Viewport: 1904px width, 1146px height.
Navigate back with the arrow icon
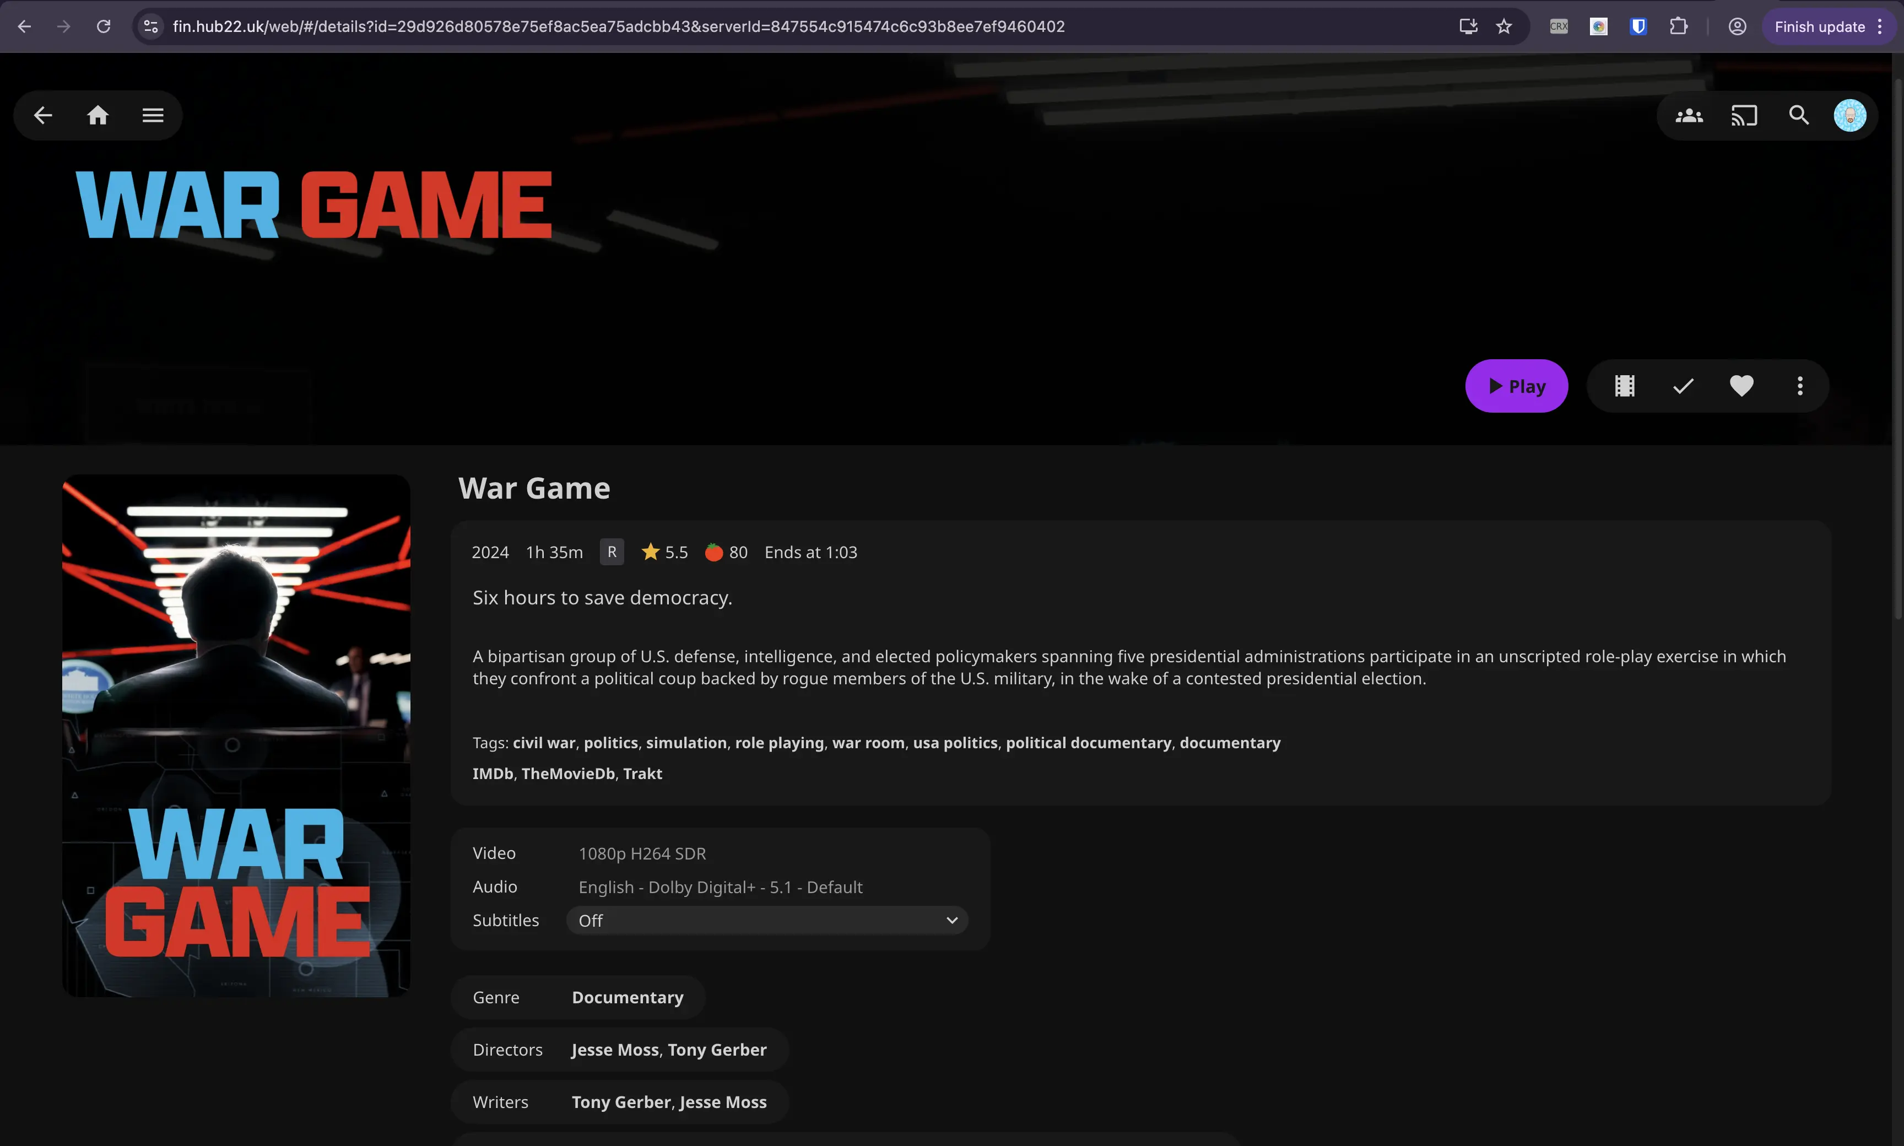[x=42, y=114]
